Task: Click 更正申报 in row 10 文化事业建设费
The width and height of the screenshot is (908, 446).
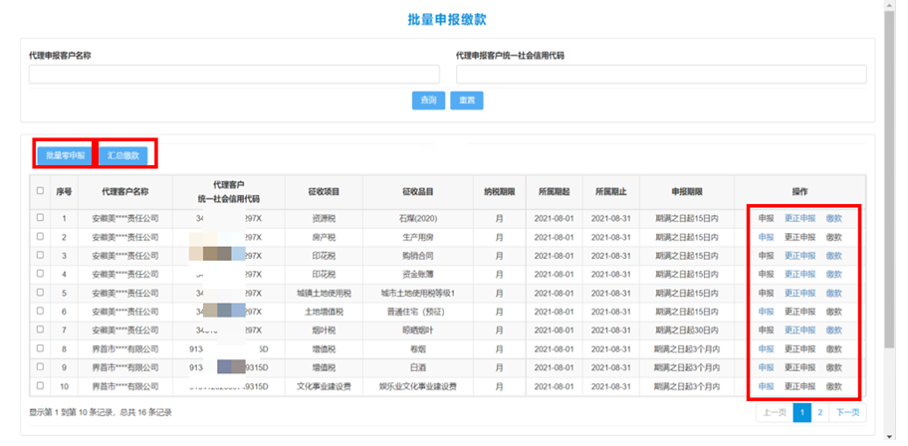Action: (800, 385)
